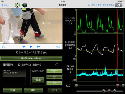Go back to メニュー
Image resolution: width=125 pixels, height=94 pixels.
point(6,5)
